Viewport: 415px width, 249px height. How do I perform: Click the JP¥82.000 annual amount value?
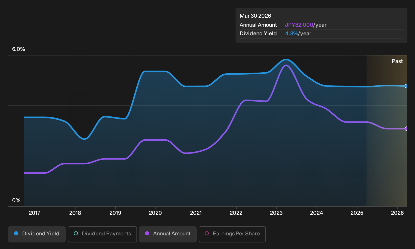click(x=299, y=25)
